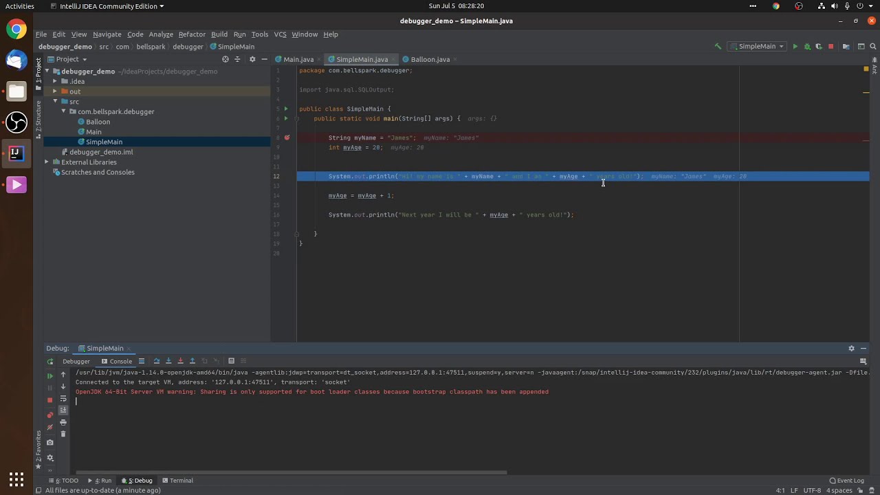The height and width of the screenshot is (495, 880).
Task: Clear the console with the trash icon
Action: pyautogui.click(x=63, y=434)
